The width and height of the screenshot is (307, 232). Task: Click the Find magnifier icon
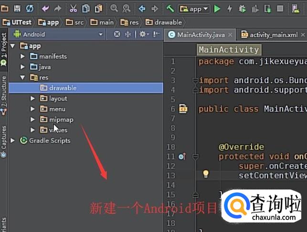tap(114, 9)
